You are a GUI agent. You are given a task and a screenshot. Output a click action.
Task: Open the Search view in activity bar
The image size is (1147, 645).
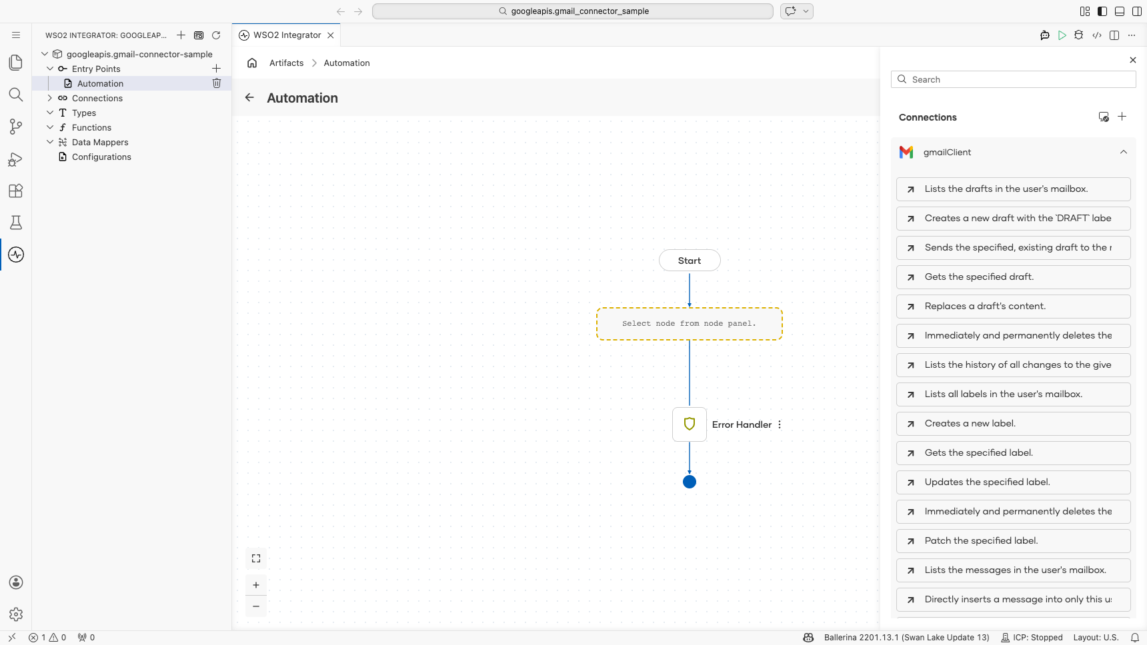[16, 95]
